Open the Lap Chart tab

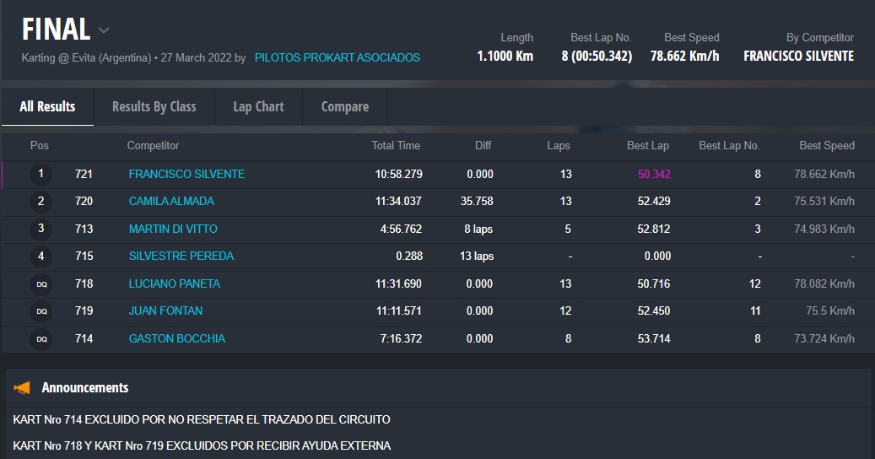point(258,107)
